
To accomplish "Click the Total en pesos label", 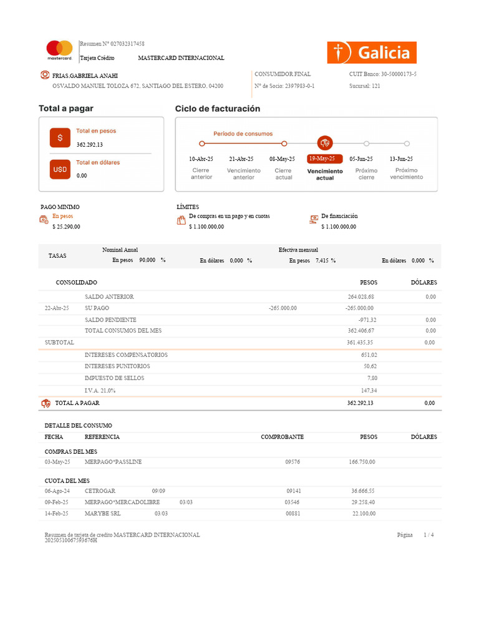I will [x=96, y=131].
